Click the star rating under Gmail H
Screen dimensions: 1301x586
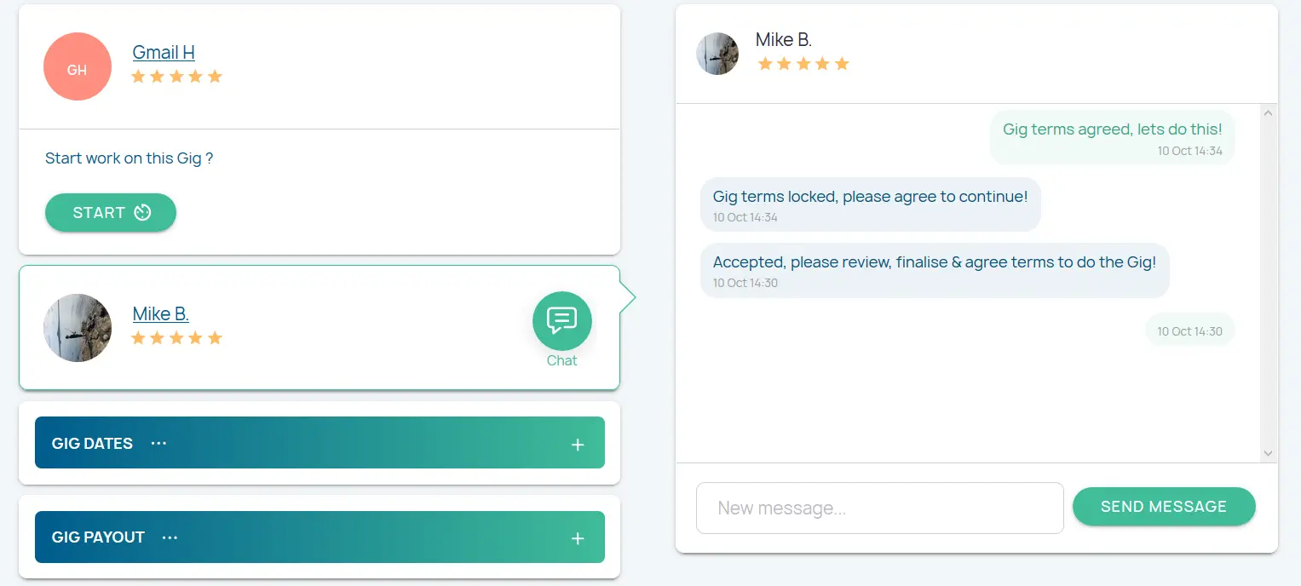[x=176, y=77]
